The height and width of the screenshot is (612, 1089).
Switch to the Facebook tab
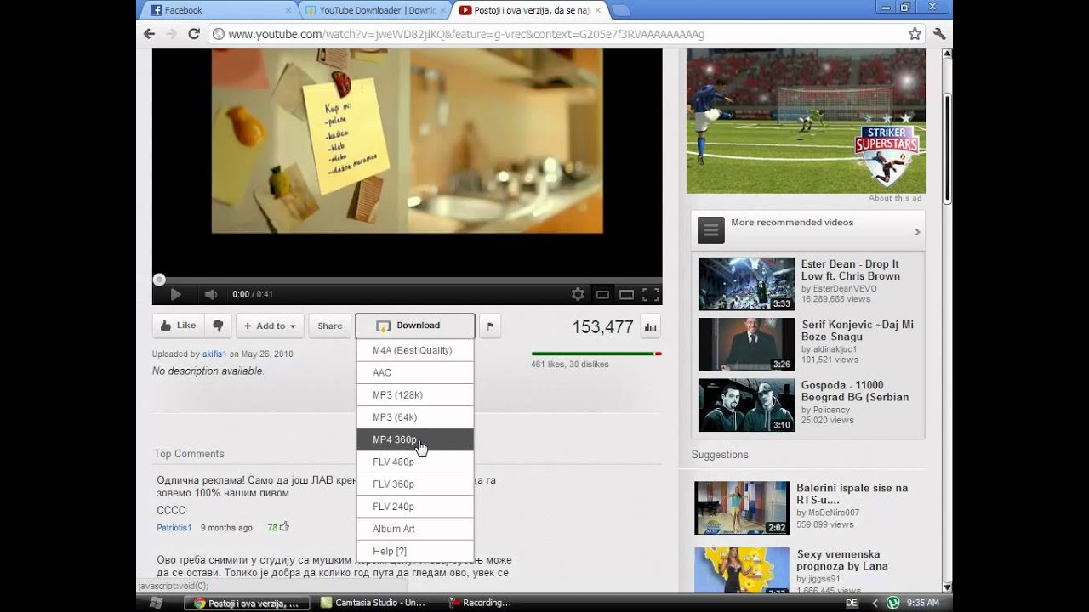click(x=220, y=10)
